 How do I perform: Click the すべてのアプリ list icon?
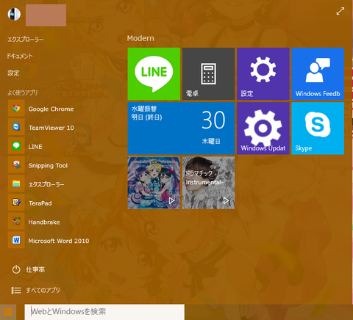[x=16, y=291]
